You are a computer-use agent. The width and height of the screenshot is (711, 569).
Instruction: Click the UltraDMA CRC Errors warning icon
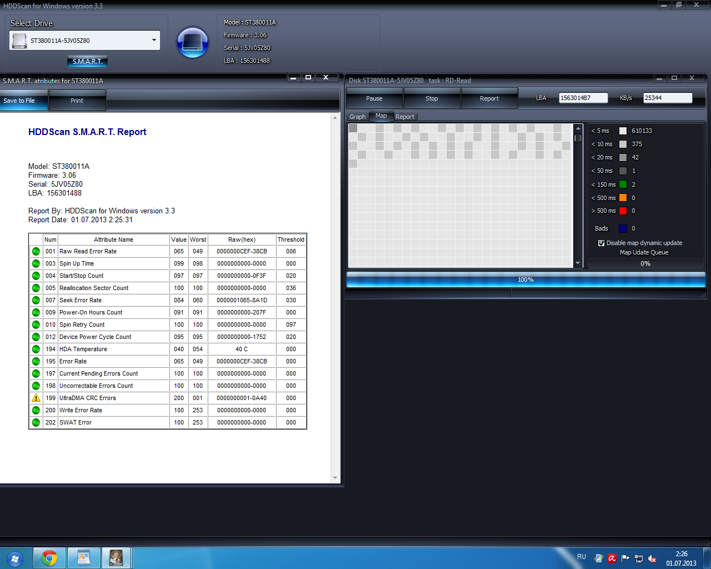point(36,398)
